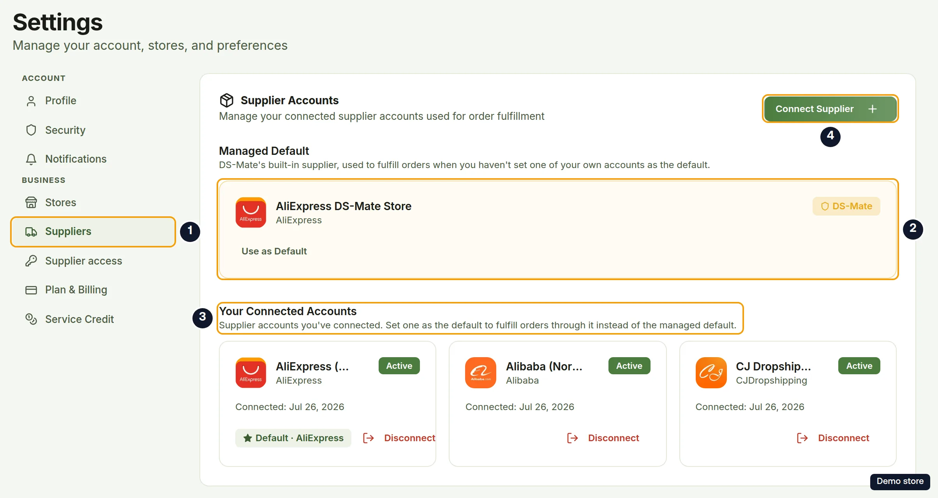Click the CJ Dropshipping logo
Viewport: 938px width, 498px height.
point(711,373)
